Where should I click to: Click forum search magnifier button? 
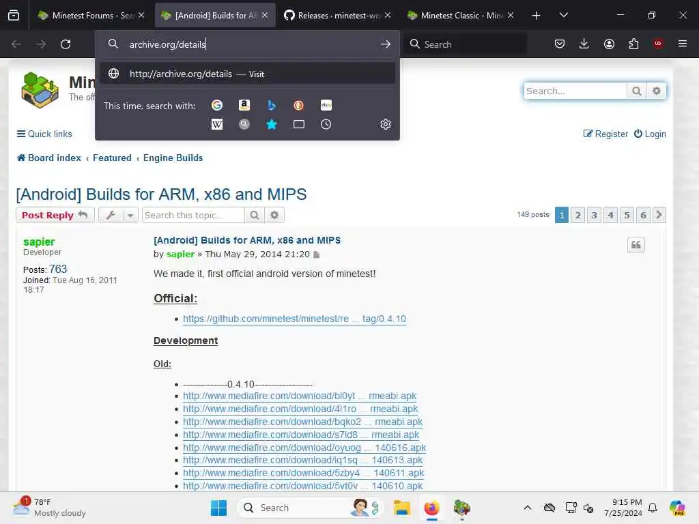tap(637, 91)
